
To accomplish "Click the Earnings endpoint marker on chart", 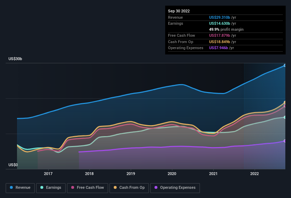I will tap(285, 117).
